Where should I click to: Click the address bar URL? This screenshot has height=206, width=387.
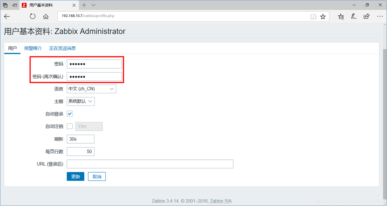point(88,16)
